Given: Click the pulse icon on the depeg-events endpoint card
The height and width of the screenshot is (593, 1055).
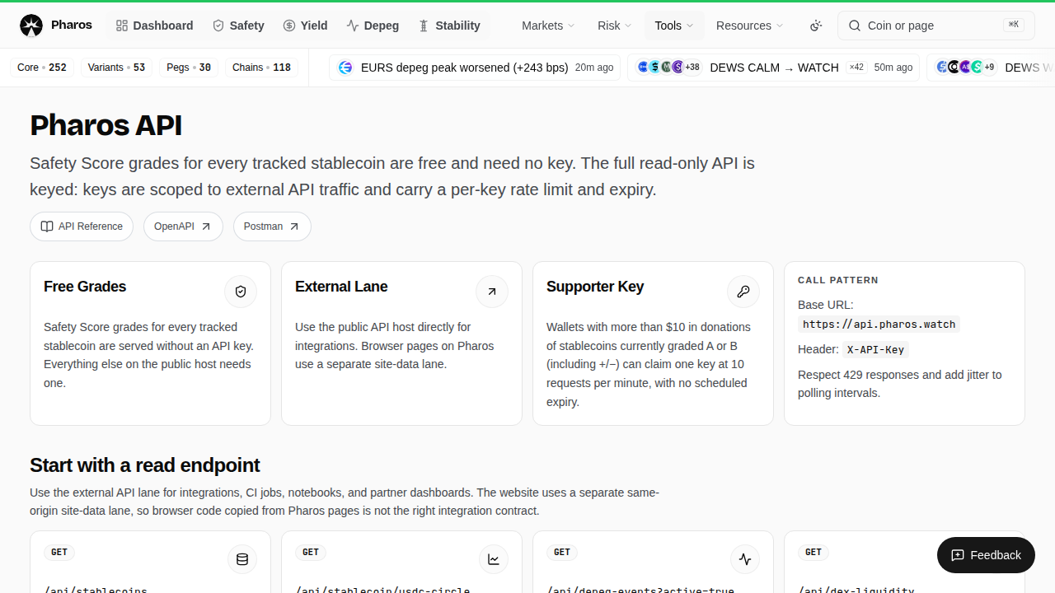Looking at the screenshot, I should (x=745, y=560).
